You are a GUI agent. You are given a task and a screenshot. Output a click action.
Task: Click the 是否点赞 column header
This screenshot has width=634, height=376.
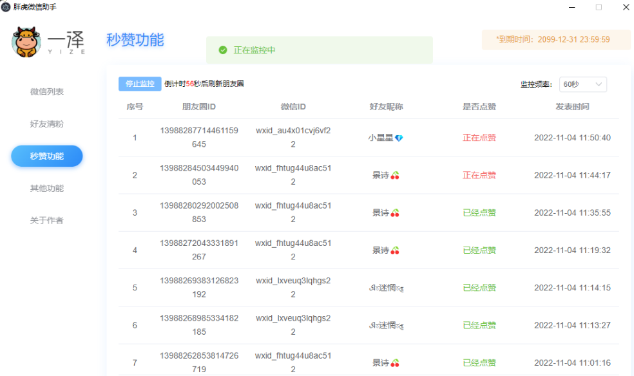[479, 107]
